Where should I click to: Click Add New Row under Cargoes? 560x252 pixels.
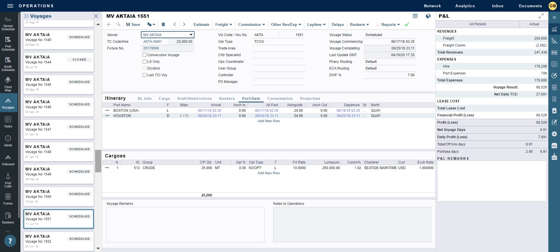click(268, 173)
